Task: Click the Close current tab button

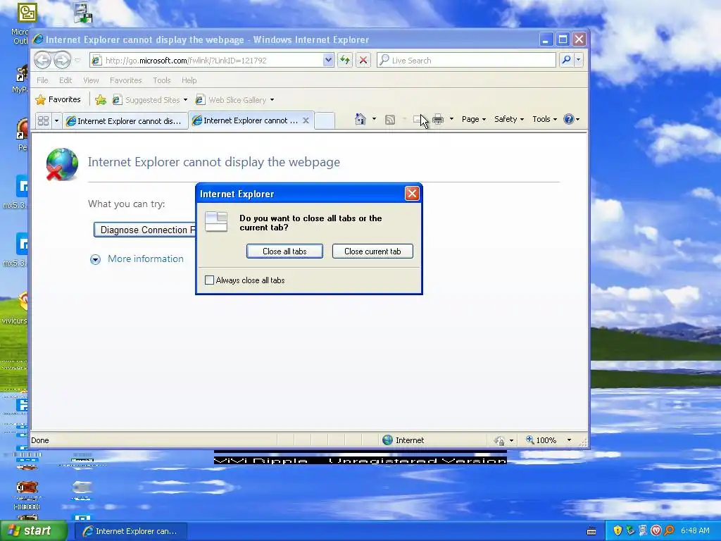Action: click(x=372, y=251)
